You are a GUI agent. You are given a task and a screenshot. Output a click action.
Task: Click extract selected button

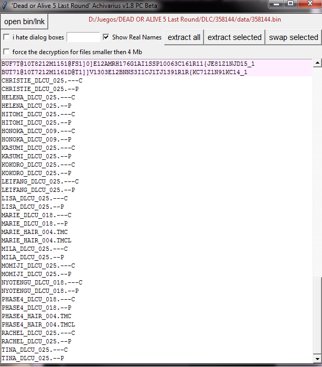(234, 37)
